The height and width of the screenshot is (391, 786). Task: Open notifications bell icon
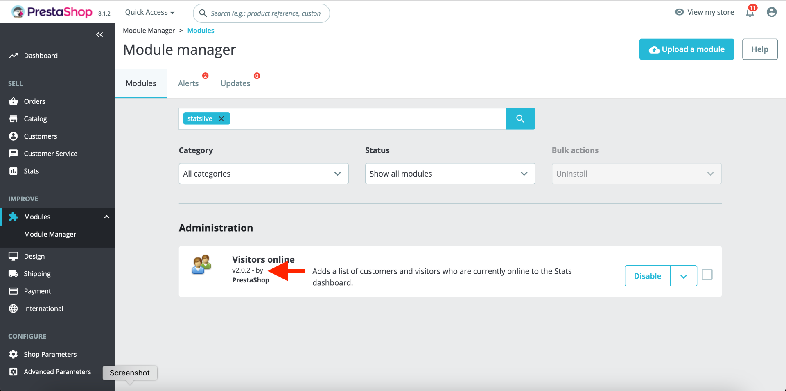[750, 12]
